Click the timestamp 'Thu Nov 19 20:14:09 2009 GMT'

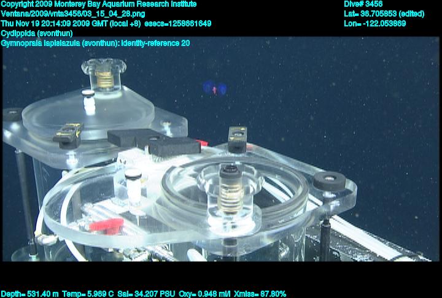(x=54, y=24)
